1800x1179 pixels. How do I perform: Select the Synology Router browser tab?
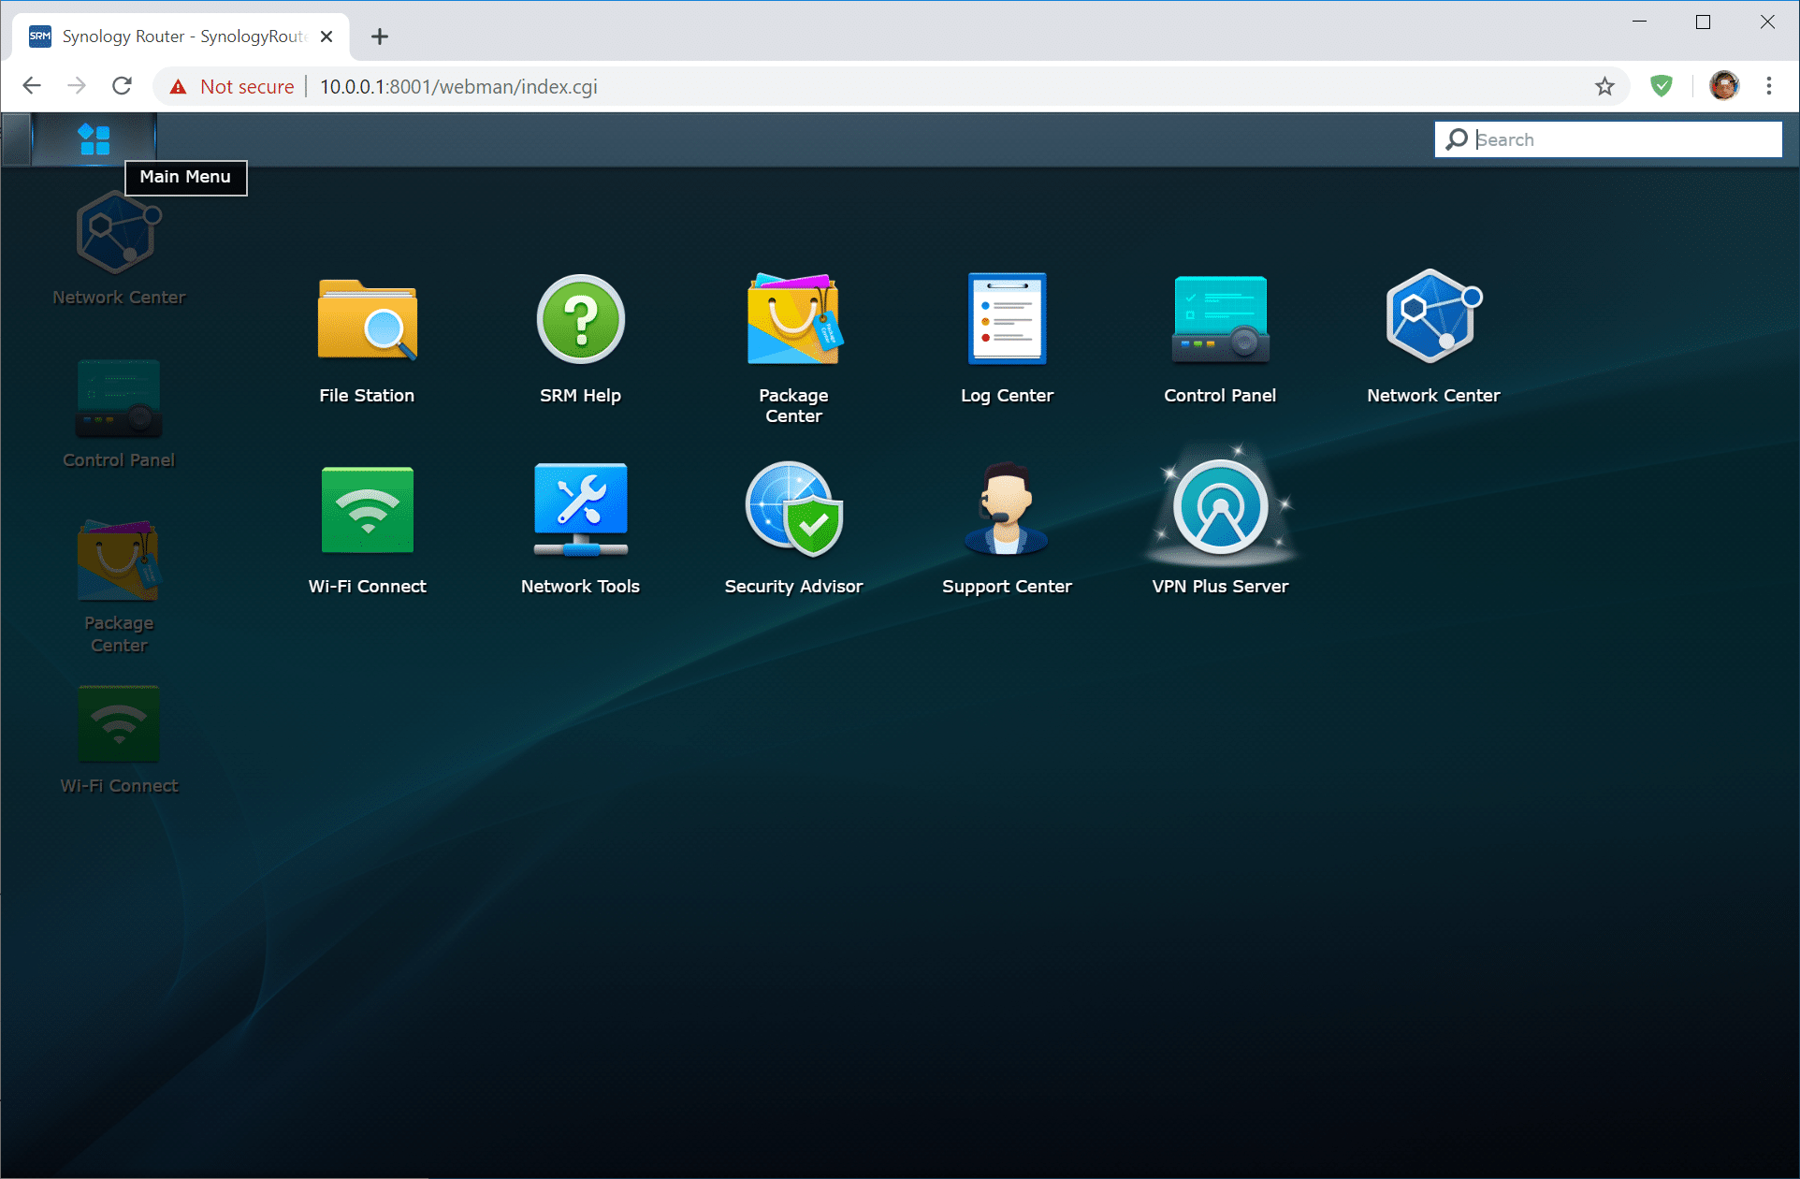click(181, 36)
